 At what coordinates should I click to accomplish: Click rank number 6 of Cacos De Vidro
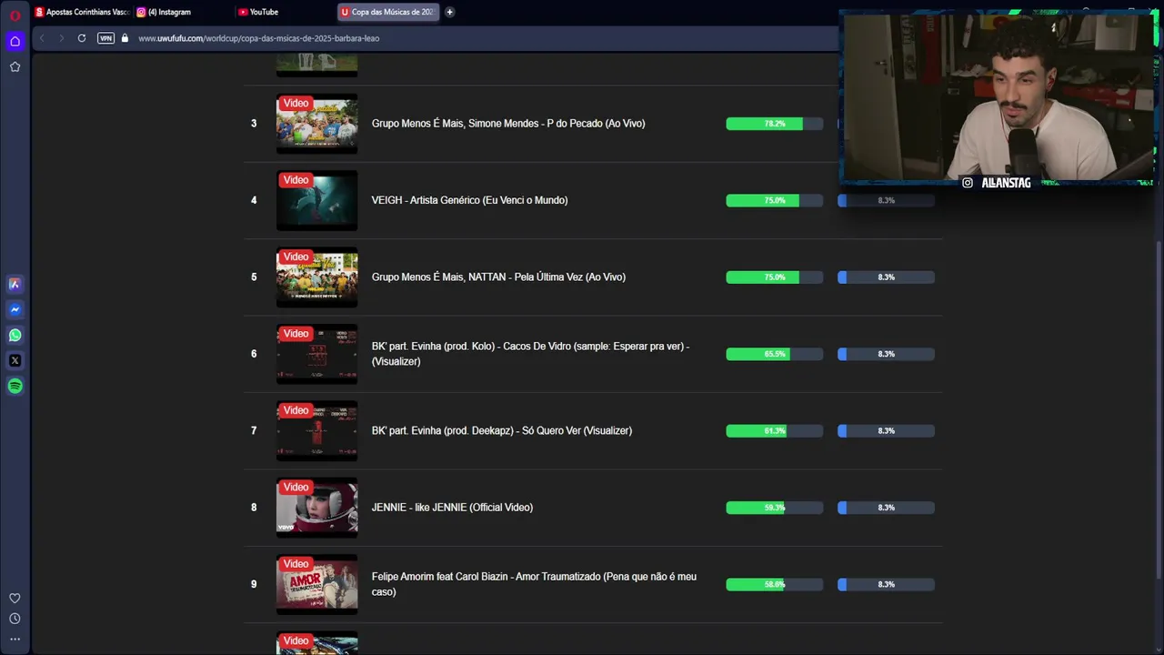[254, 354]
